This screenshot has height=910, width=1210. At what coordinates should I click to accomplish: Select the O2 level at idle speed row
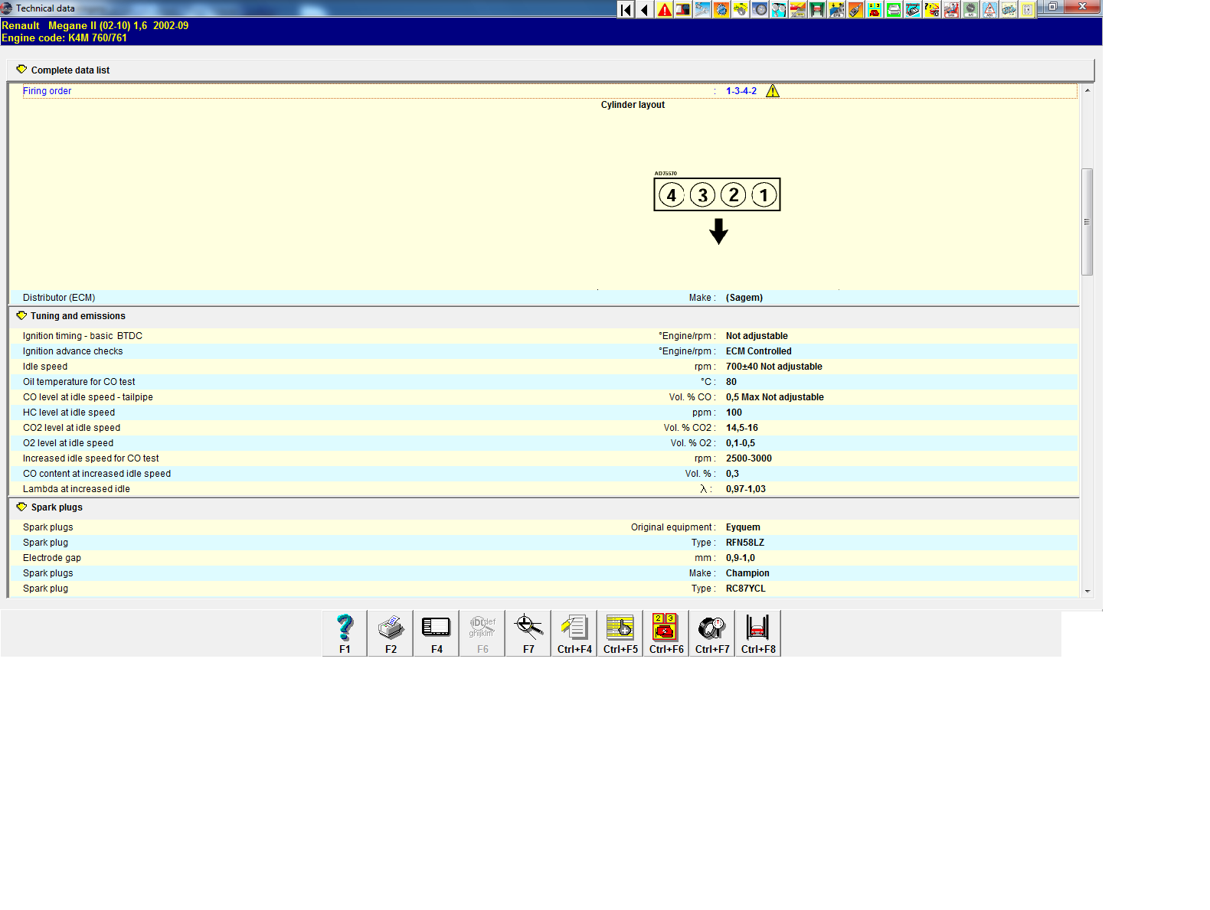point(544,443)
